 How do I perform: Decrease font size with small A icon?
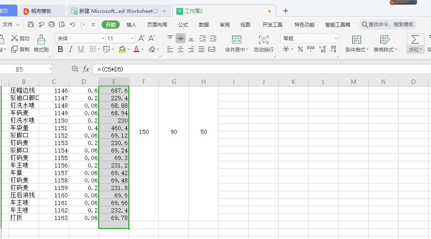click(x=152, y=38)
